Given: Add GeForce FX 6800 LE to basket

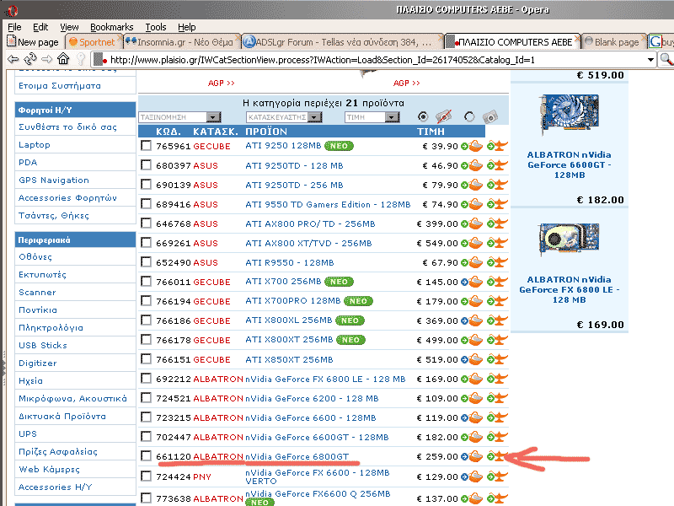Looking at the screenshot, I should coord(472,379).
